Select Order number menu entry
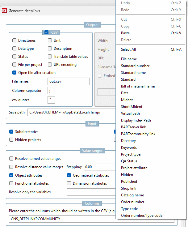This screenshot has width=188, height=227. (x=151, y=202)
